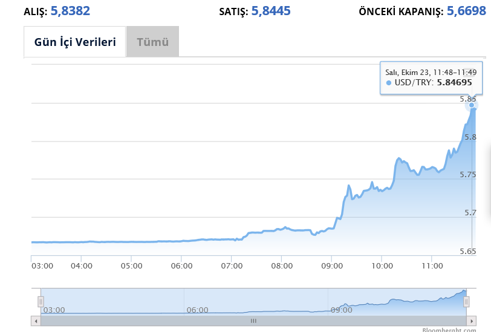491x332 pixels.
Task: Click the ALIŞ value 5,8382
Action: [x=70, y=11]
